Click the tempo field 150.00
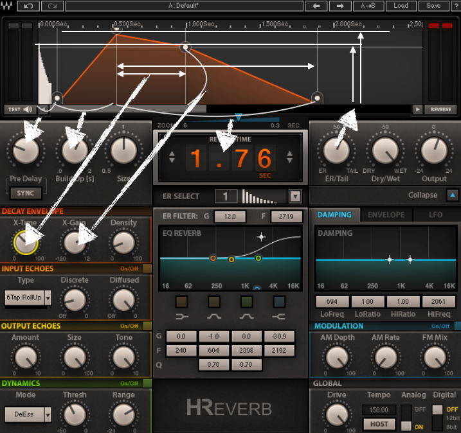Image resolution: width=461 pixels, height=433 pixels. coord(379,410)
